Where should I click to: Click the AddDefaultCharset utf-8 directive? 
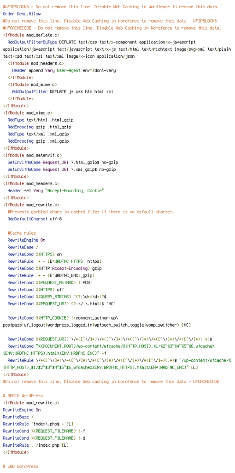click(x=35, y=219)
